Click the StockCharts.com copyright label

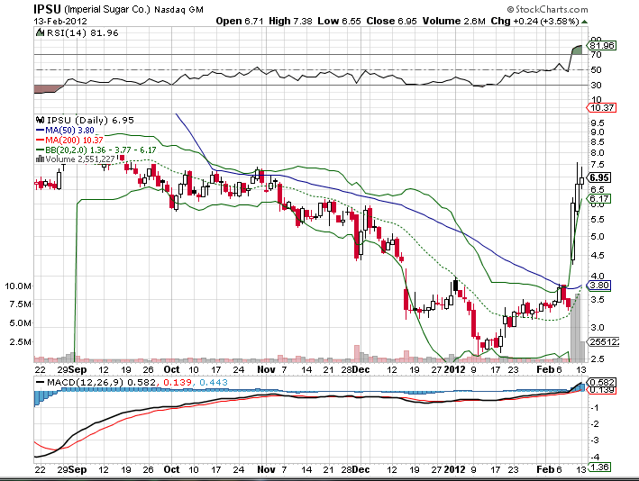click(547, 9)
